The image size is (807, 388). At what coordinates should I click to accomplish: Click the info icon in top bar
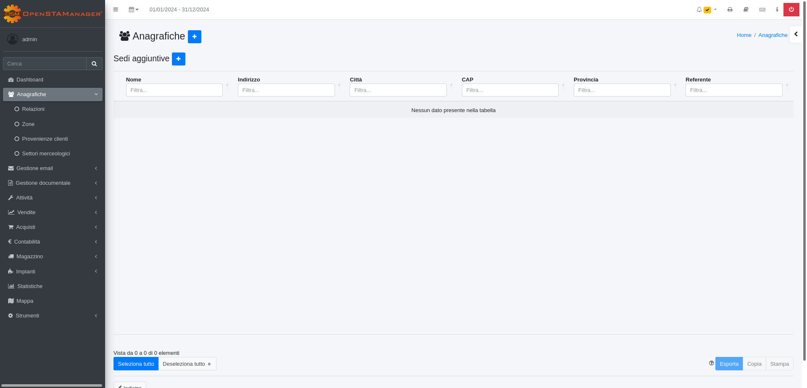[x=777, y=10]
